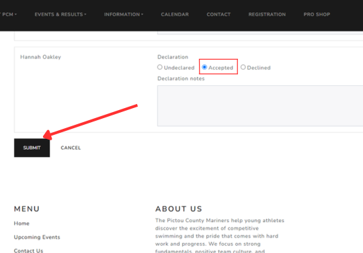This screenshot has width=363, height=253.
Task: Navigate to Registration
Action: click(x=267, y=14)
